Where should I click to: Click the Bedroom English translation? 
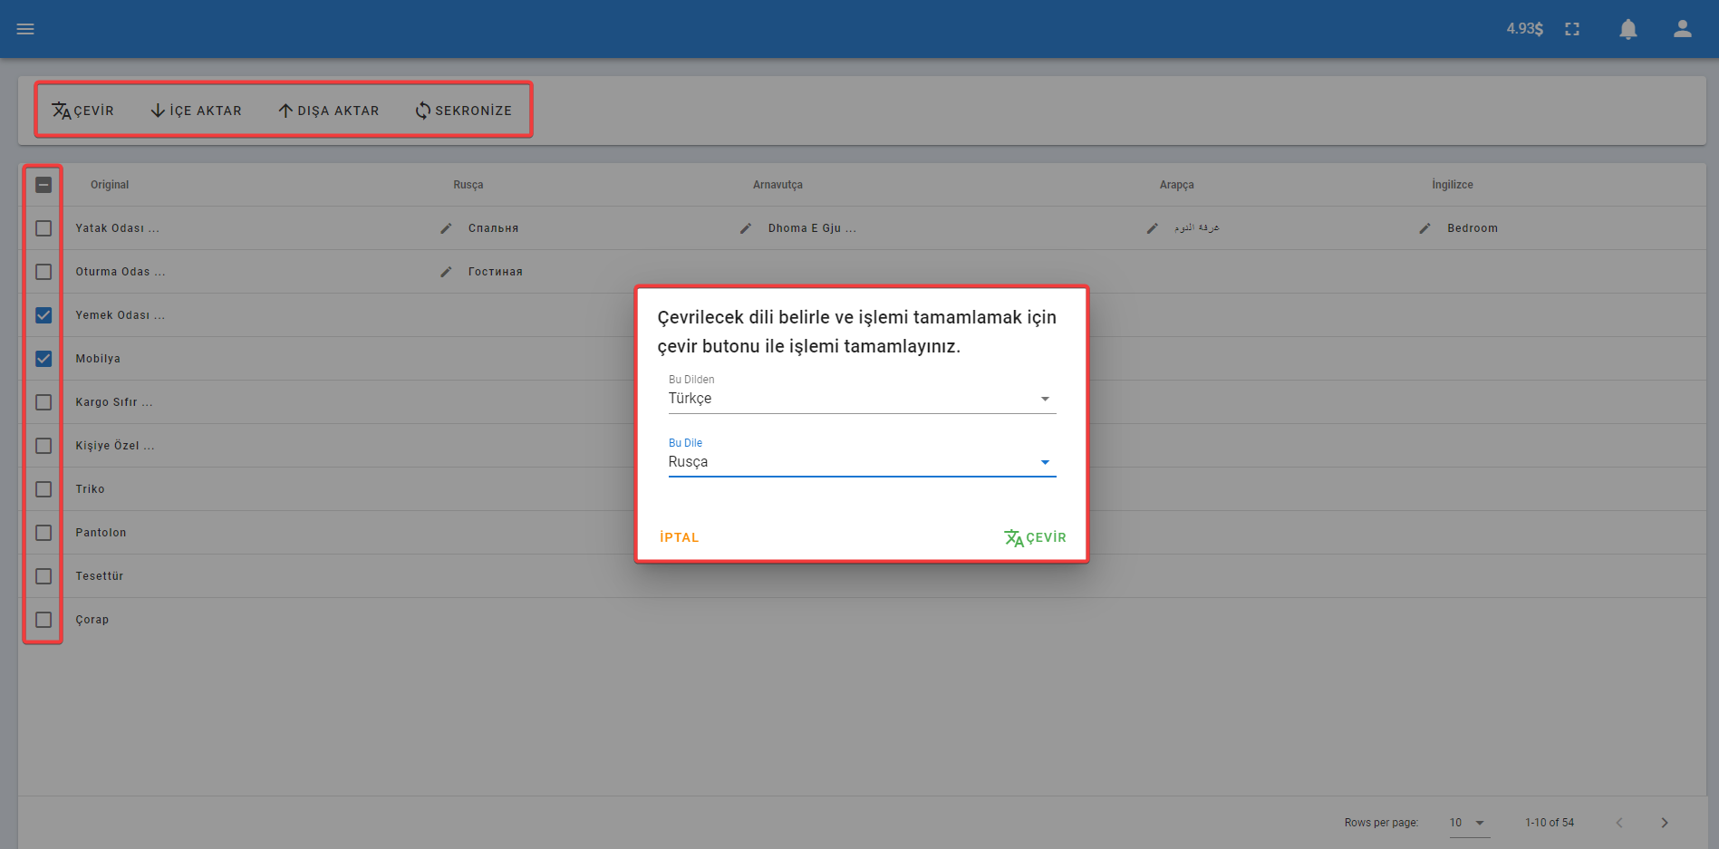[x=1473, y=228]
